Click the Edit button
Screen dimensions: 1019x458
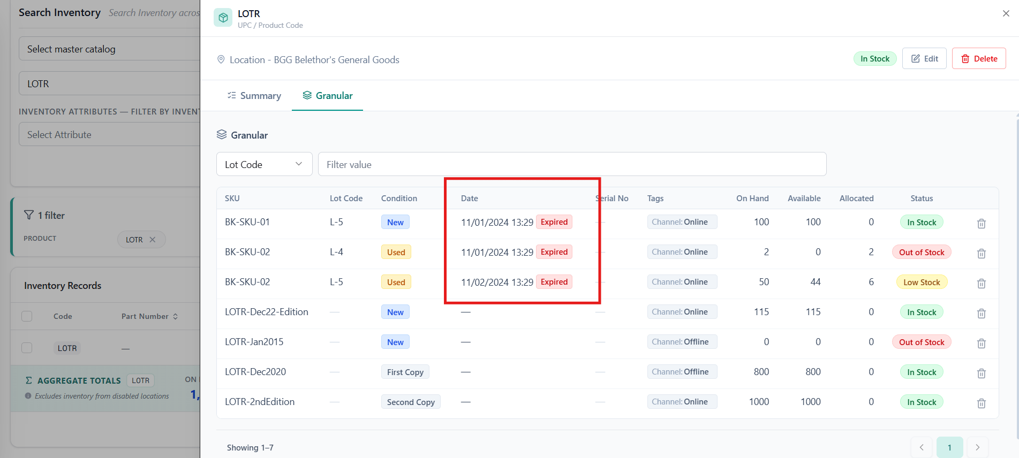click(x=924, y=58)
